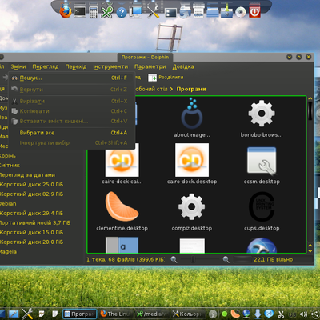Open Mageia in the places panel
Screen dimensions: 320x320
point(8,252)
